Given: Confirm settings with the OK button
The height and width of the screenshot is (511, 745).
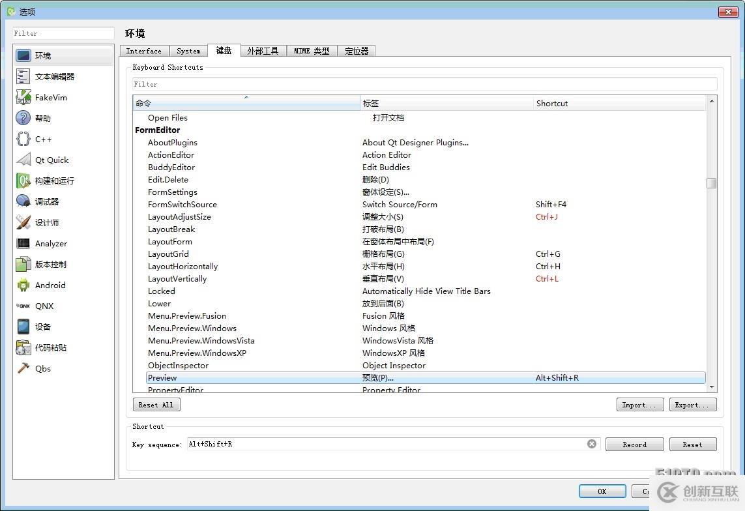Looking at the screenshot, I should point(602,491).
